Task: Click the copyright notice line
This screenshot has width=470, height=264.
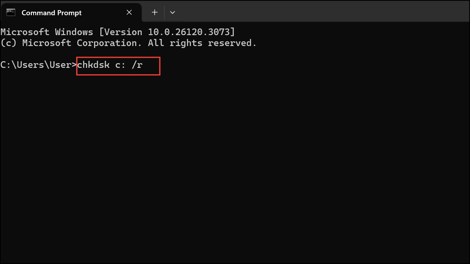Action: (x=128, y=43)
